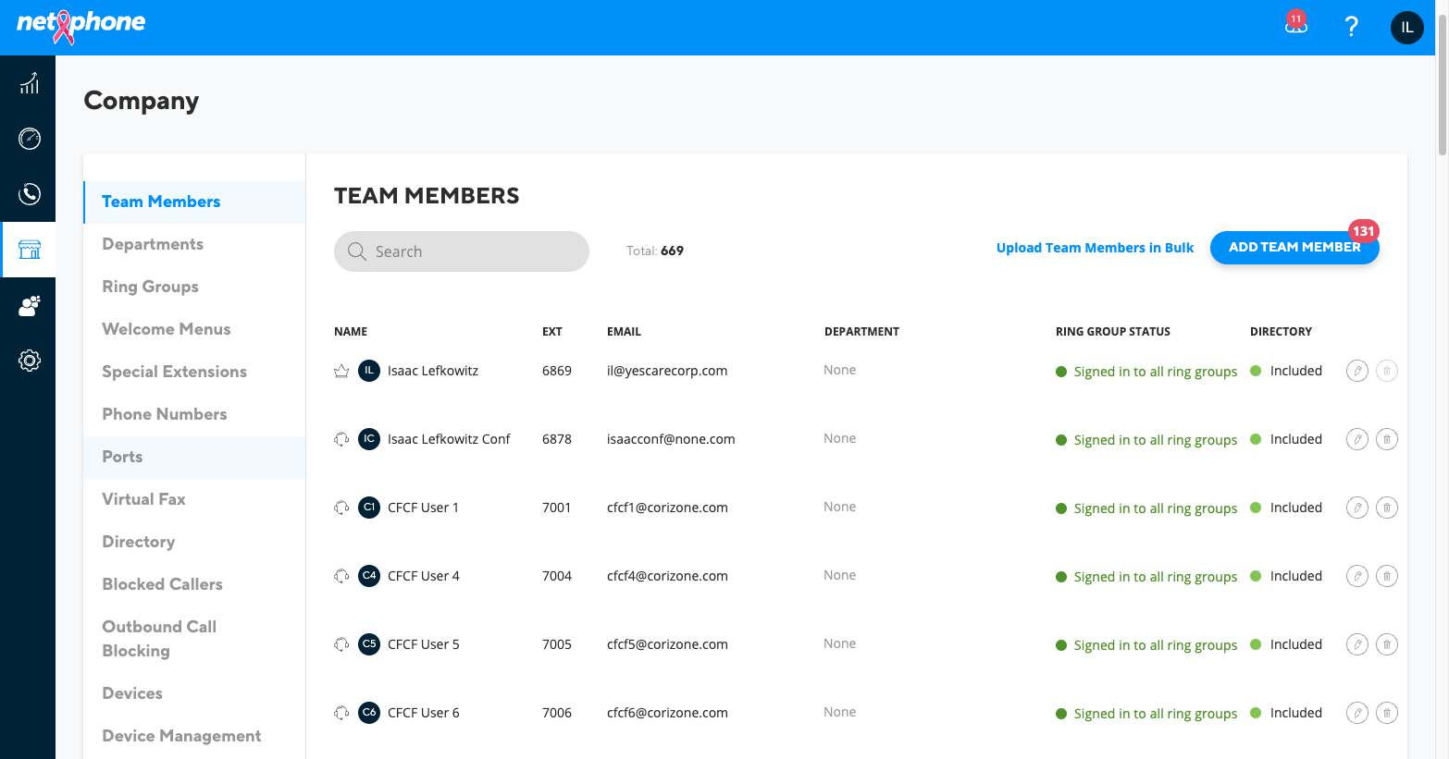This screenshot has height=759, width=1449.
Task: Edit CFCF User 1 row
Action: (1357, 508)
